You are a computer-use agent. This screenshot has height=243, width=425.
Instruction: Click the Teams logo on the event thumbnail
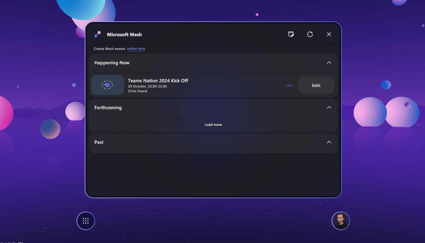(108, 85)
